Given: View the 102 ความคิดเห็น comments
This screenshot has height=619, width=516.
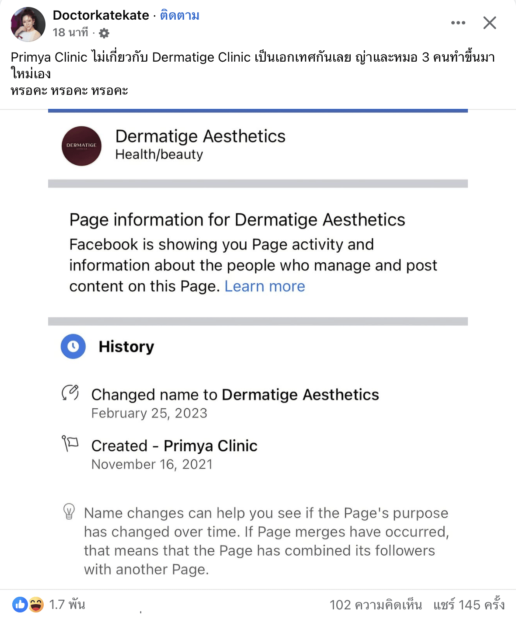Looking at the screenshot, I should click(x=375, y=605).
